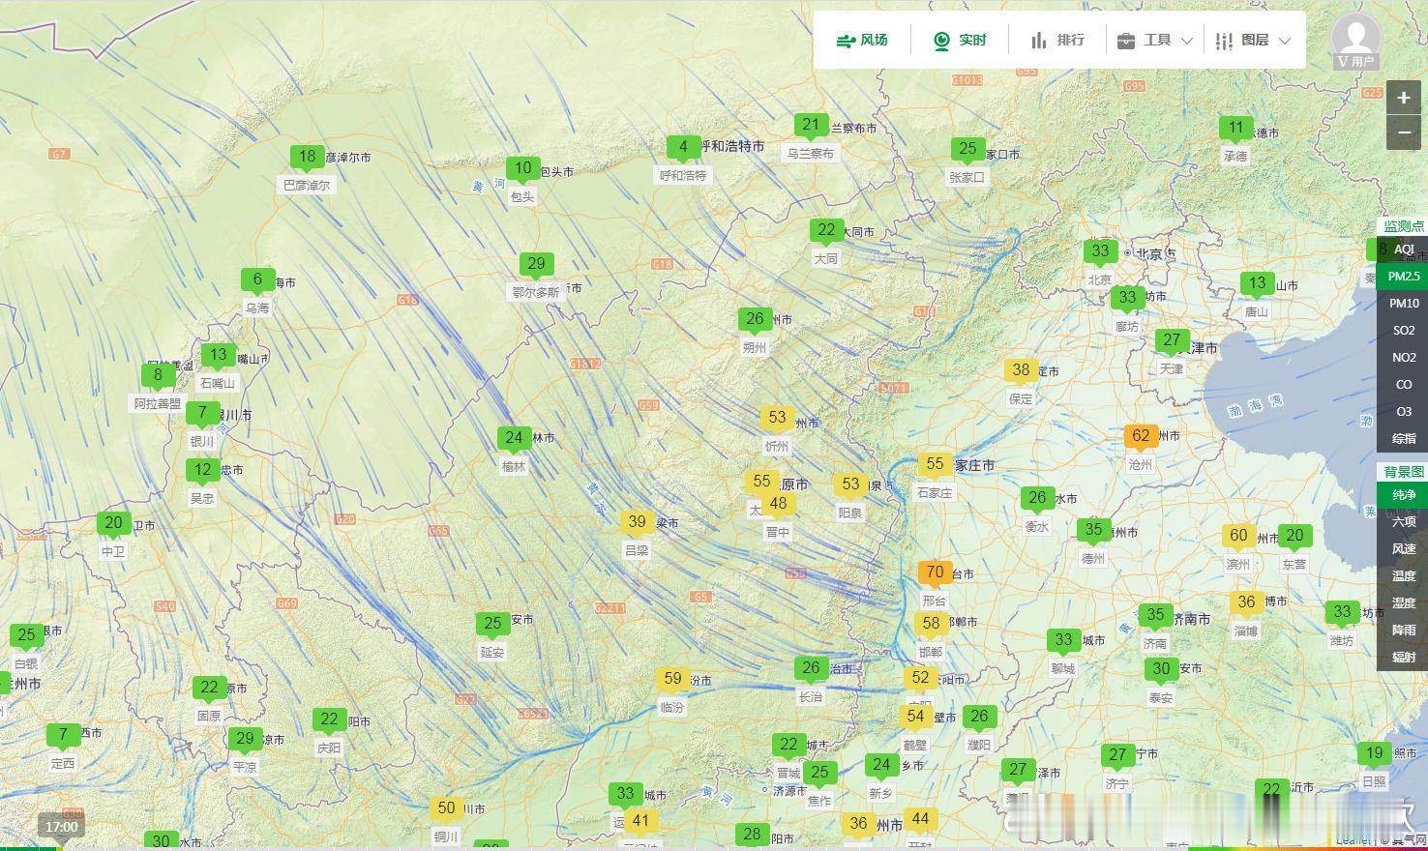Zoom in with the plus button

(1404, 98)
